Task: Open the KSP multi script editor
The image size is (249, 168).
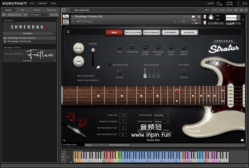Action: tap(236, 10)
